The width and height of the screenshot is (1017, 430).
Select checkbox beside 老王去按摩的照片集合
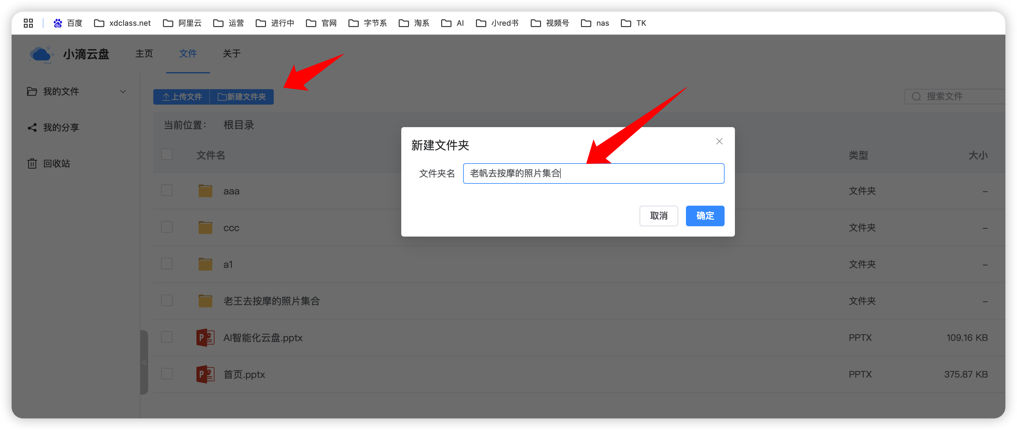point(166,301)
